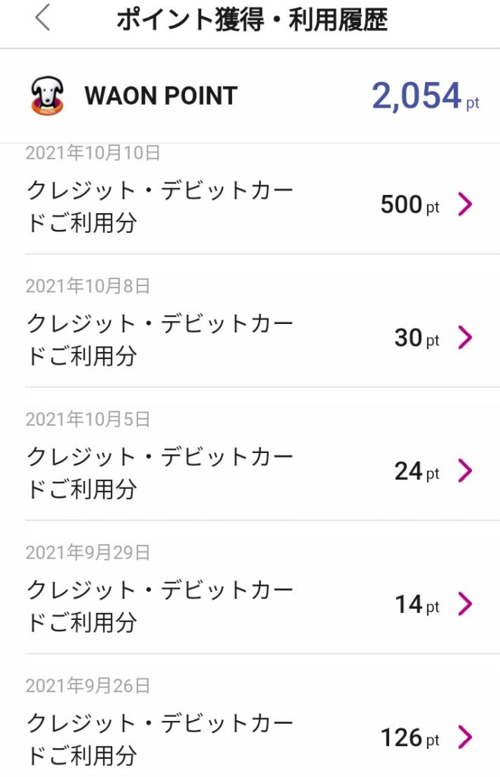Viewport: 500px width, 777px height.
Task: Open the chevron beside 126 pt entry
Action: (465, 737)
